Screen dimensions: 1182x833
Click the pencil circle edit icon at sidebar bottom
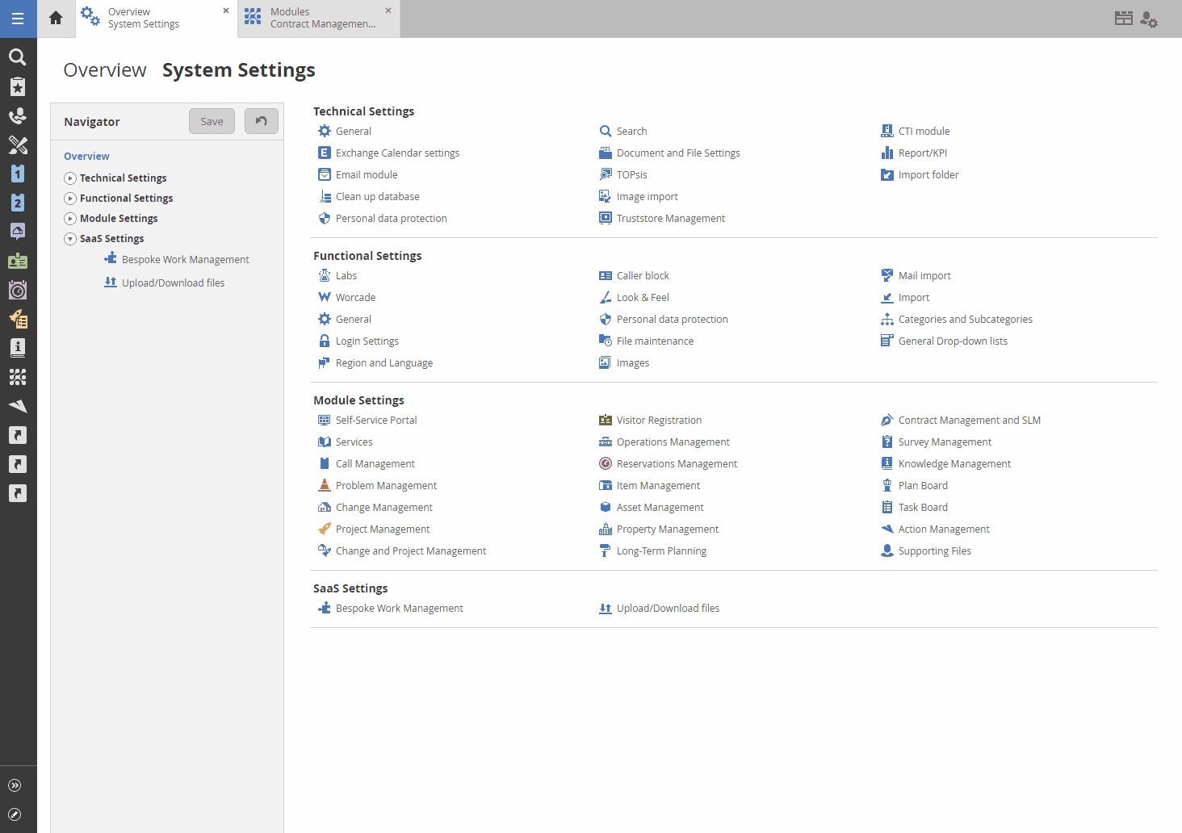(x=15, y=814)
